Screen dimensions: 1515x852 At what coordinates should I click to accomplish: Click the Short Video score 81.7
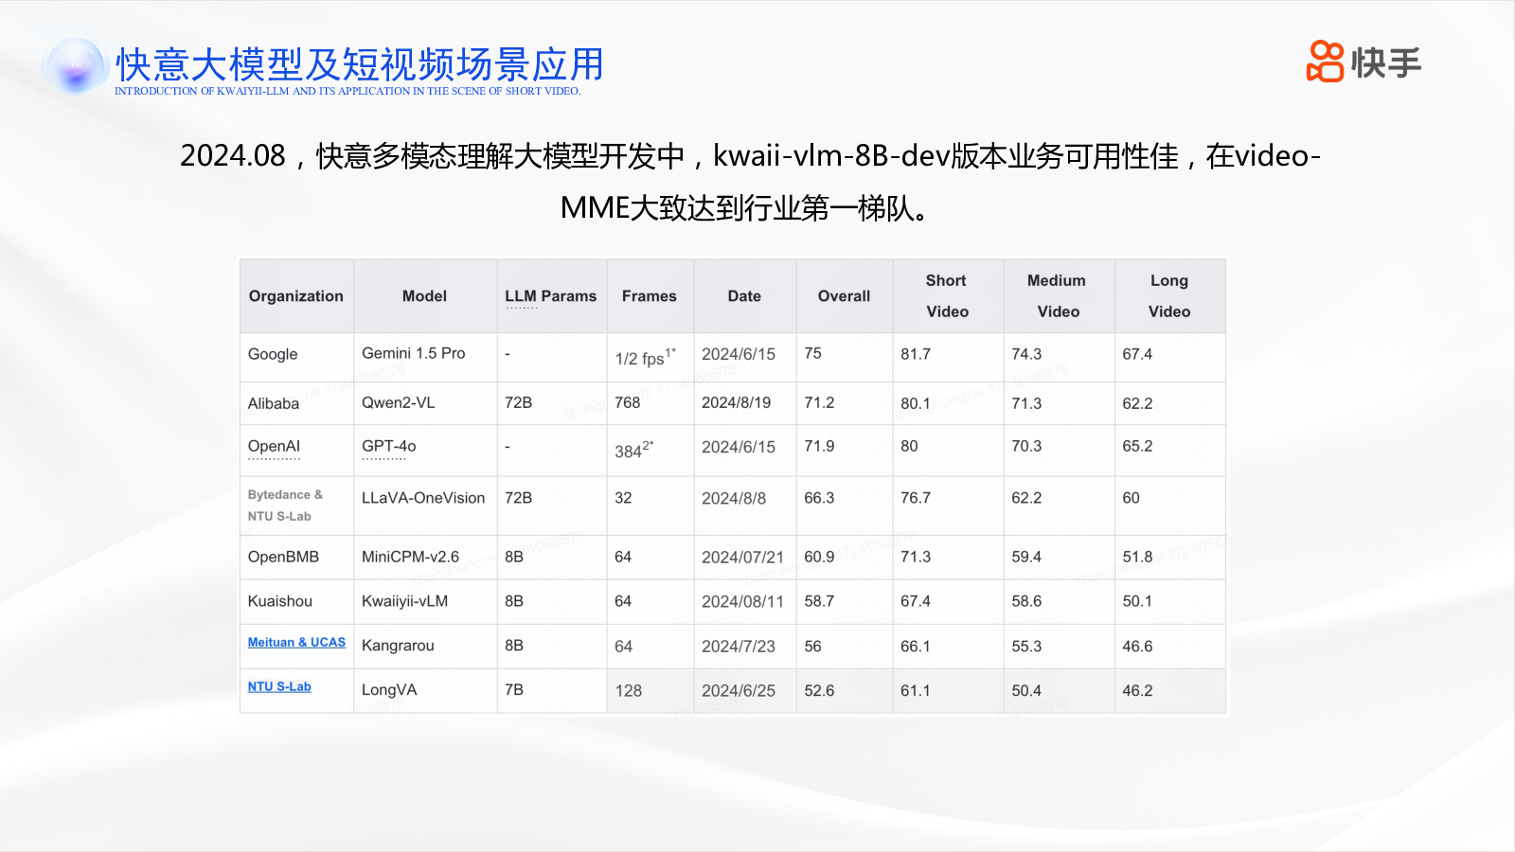(x=916, y=354)
